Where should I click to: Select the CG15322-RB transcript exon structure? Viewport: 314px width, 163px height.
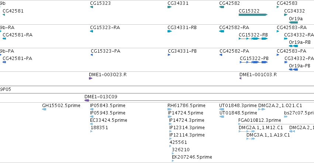pos(253,39)
